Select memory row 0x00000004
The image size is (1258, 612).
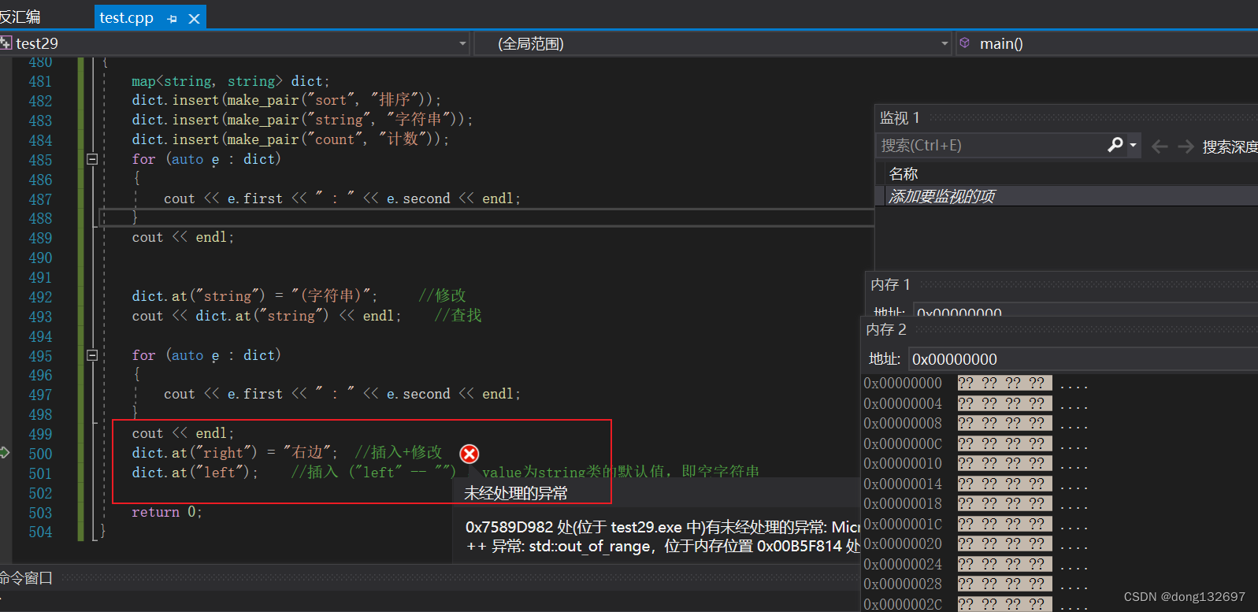(977, 403)
